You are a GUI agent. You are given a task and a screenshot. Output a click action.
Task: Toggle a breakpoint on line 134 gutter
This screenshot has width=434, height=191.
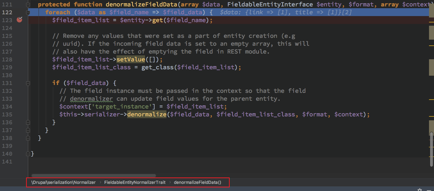click(x=19, y=107)
